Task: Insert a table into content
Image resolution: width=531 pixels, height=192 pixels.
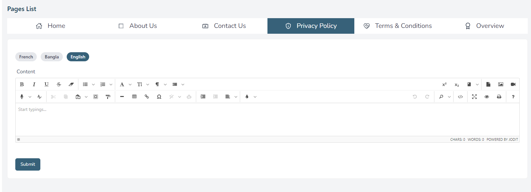Action: tap(134, 97)
